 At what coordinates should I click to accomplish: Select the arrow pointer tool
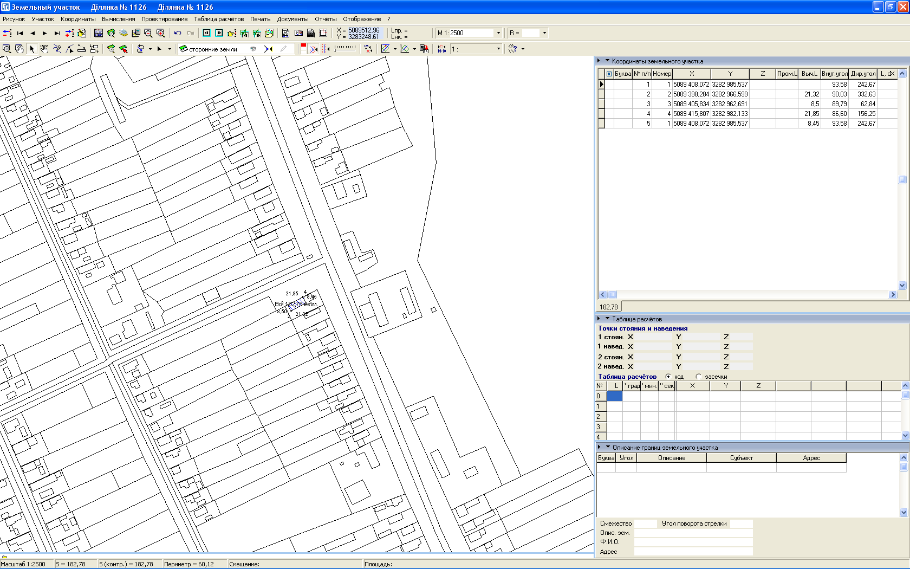tap(32, 49)
